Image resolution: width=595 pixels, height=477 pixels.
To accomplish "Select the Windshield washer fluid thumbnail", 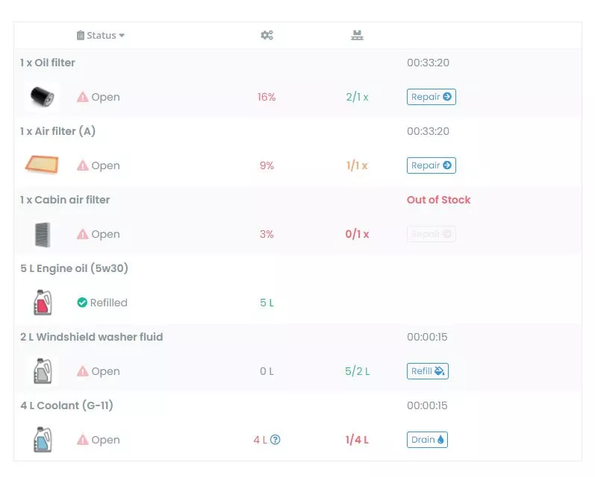I will coord(43,371).
